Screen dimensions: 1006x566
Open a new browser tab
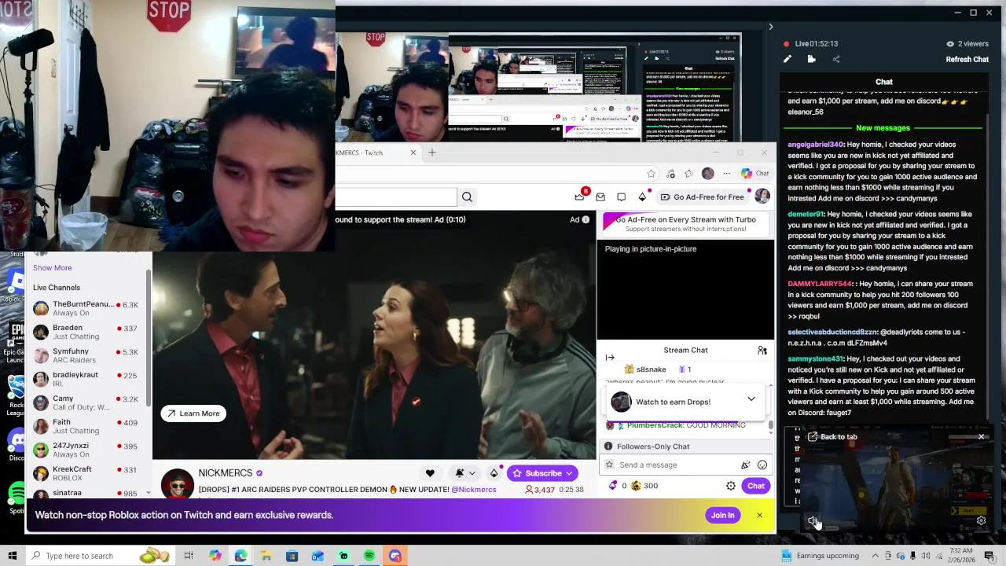(431, 153)
